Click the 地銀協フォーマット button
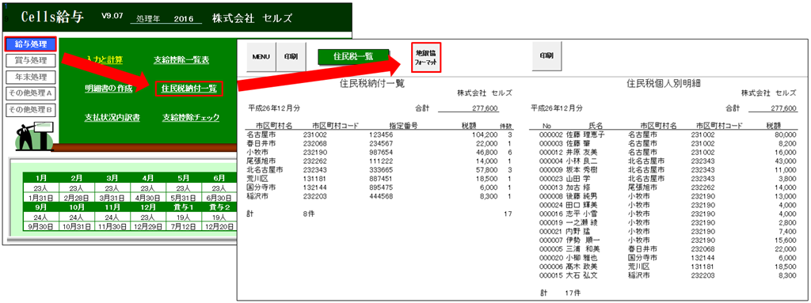Screen dimensions: 811x303 click(426, 56)
